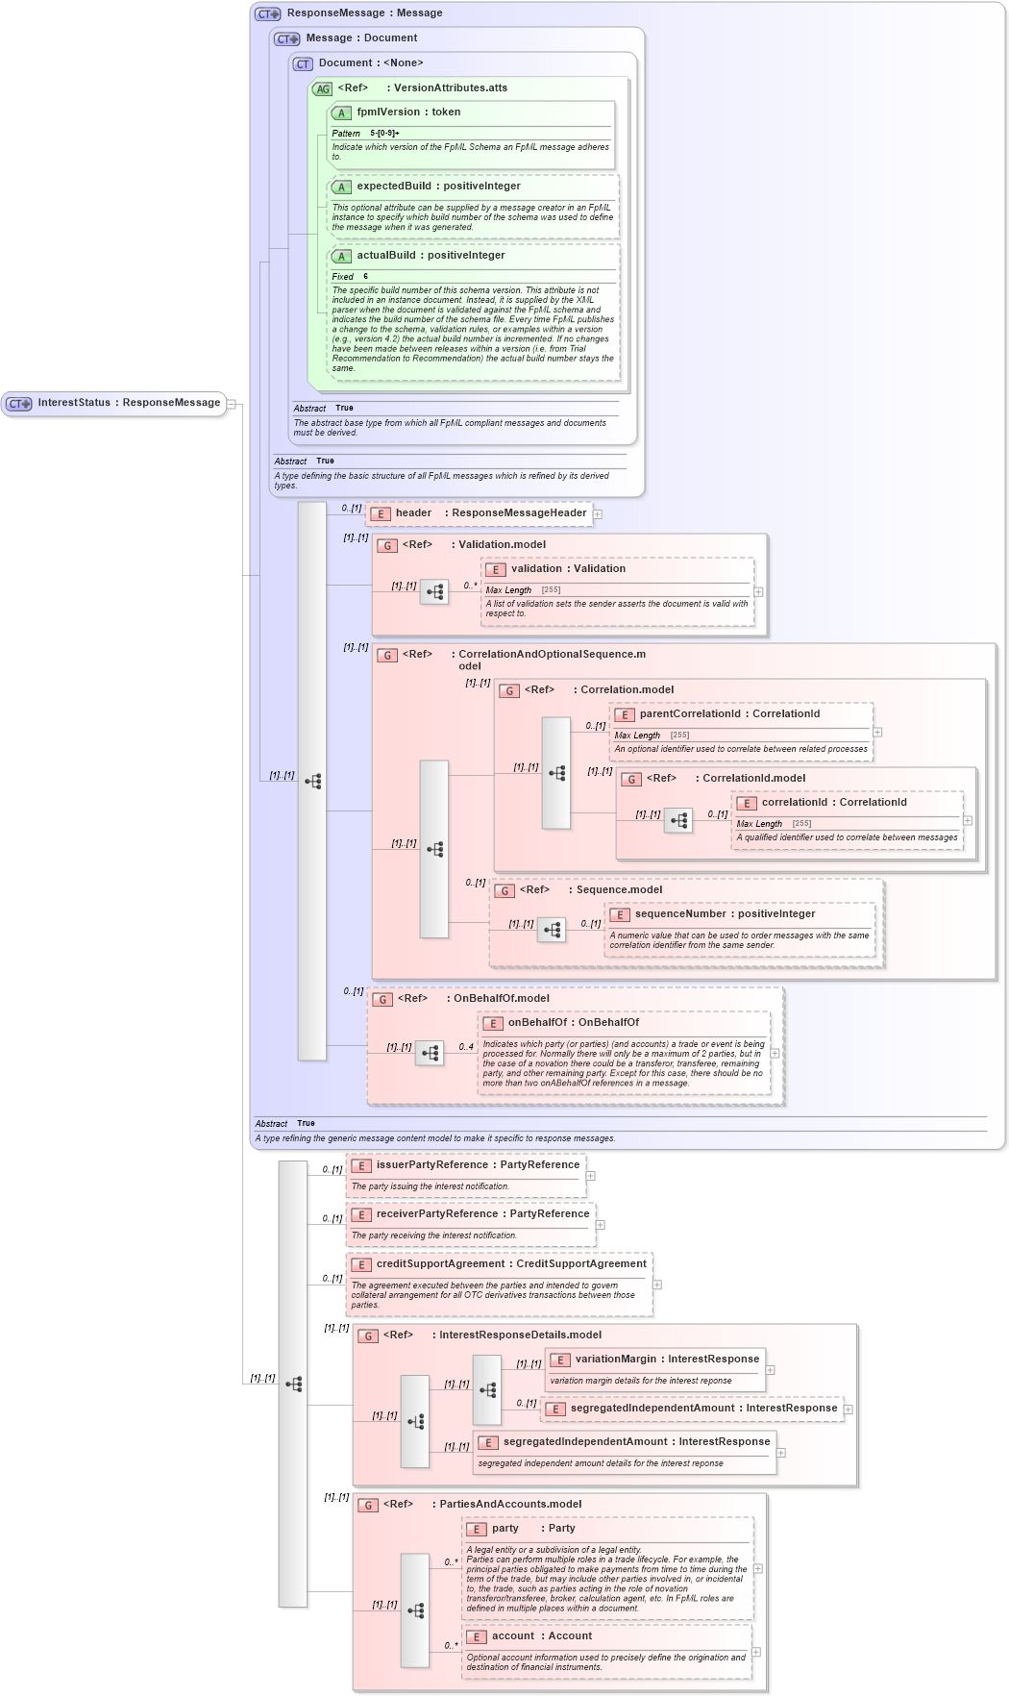Viewport: 1009px width, 1697px height.
Task: Select the ': InterestResponseDetails.model' reference label
Action: click(517, 1335)
